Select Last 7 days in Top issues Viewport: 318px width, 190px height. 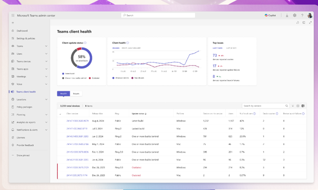218,48
